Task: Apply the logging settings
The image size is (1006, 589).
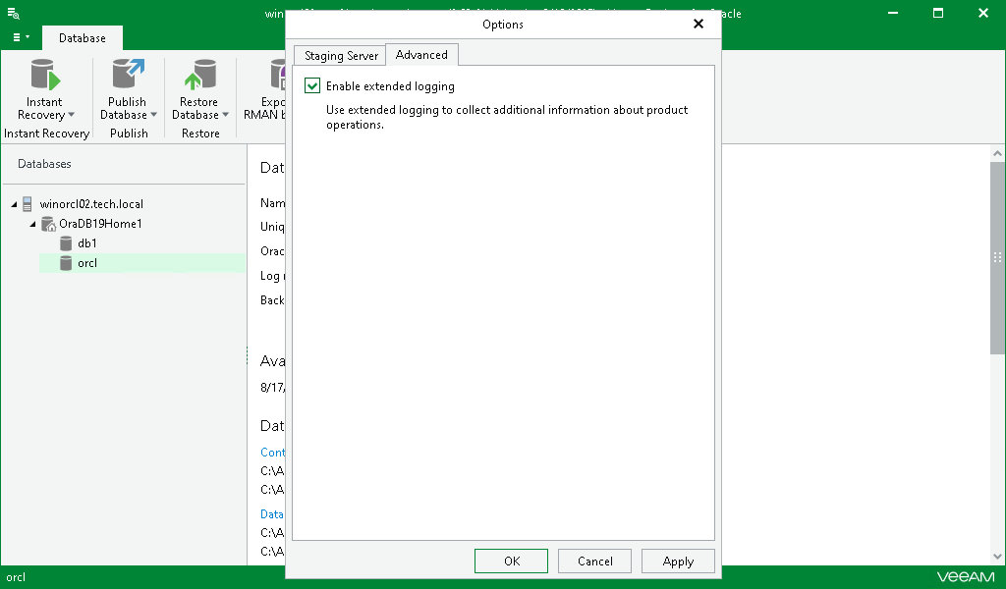Action: pos(678,561)
